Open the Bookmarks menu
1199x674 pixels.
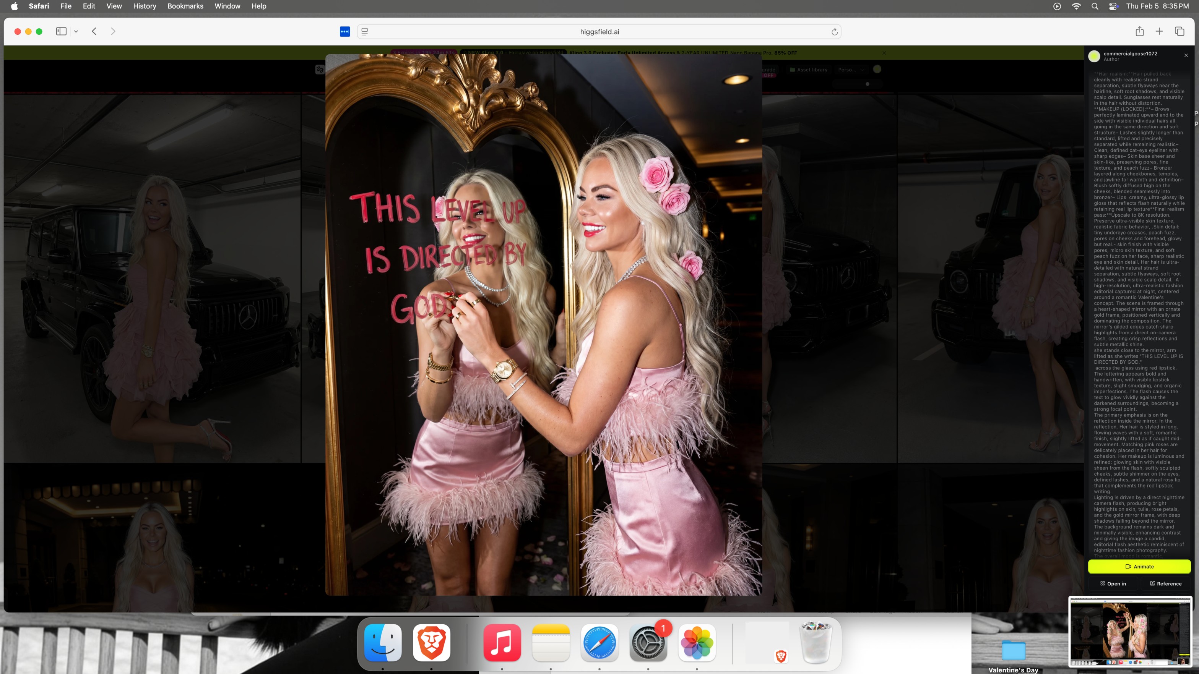(x=185, y=6)
